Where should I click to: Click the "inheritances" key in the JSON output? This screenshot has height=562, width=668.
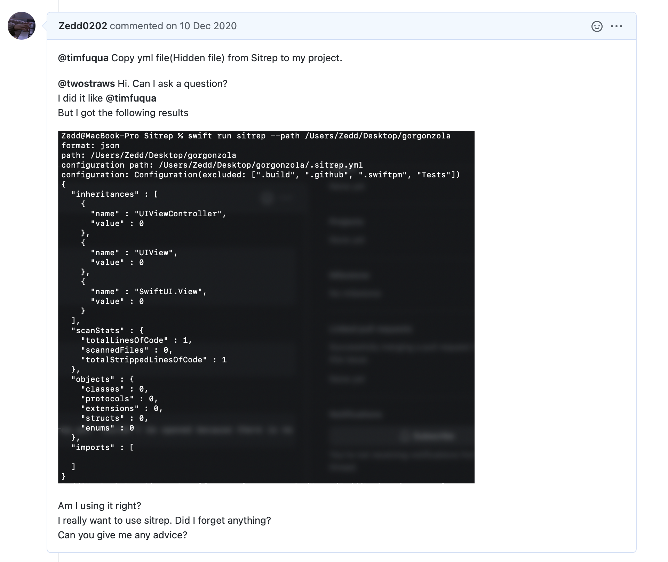click(x=105, y=194)
